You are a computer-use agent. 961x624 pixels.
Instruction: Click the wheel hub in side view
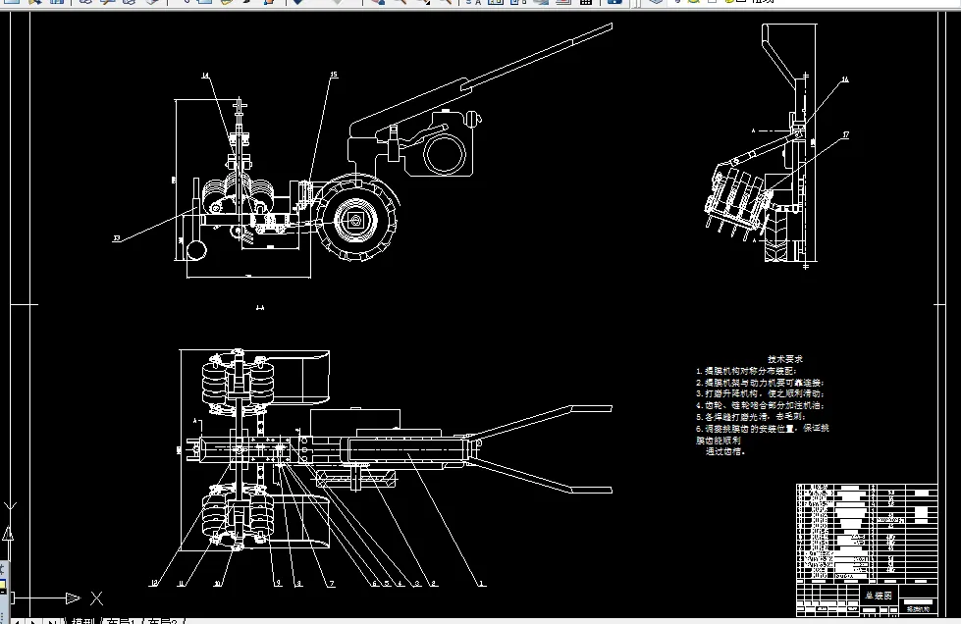click(x=354, y=220)
